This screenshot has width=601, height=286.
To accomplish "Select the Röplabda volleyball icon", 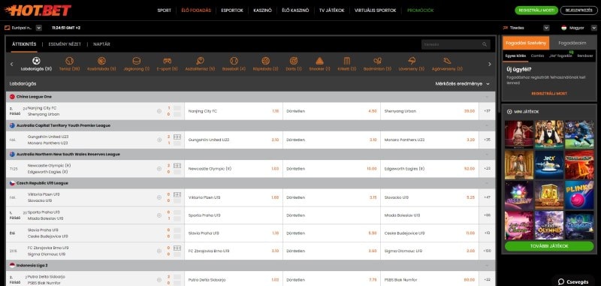I will point(266,61).
